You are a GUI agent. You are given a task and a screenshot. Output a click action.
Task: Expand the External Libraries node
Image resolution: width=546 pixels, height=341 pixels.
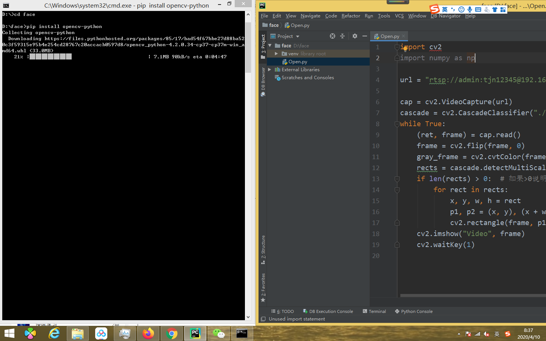click(270, 69)
